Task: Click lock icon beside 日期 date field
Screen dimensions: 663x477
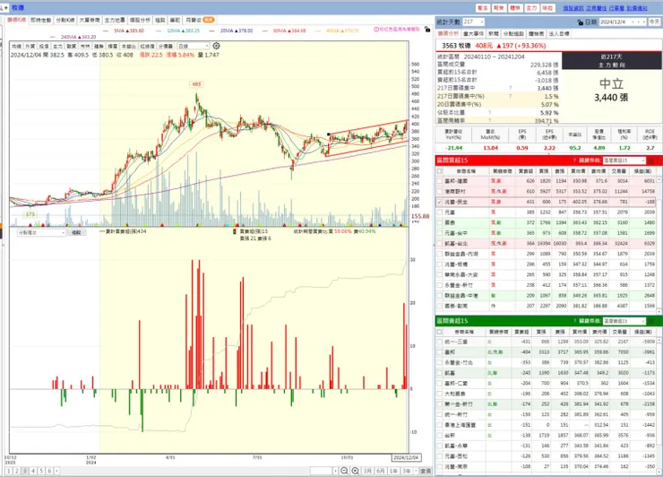Action: (581, 22)
